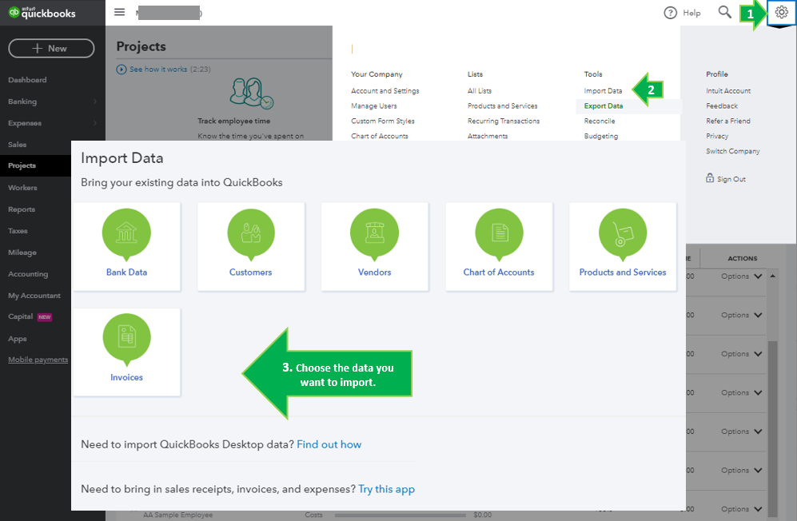This screenshot has width=797, height=521.
Task: Open Privacy under Profile
Action: click(717, 136)
